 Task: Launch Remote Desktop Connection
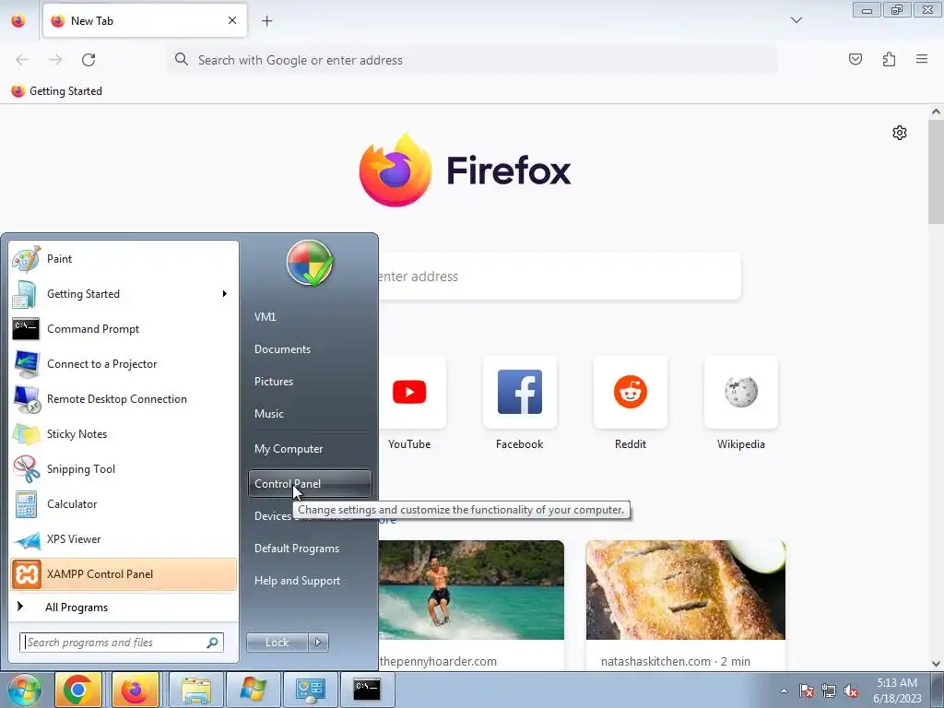(124, 398)
